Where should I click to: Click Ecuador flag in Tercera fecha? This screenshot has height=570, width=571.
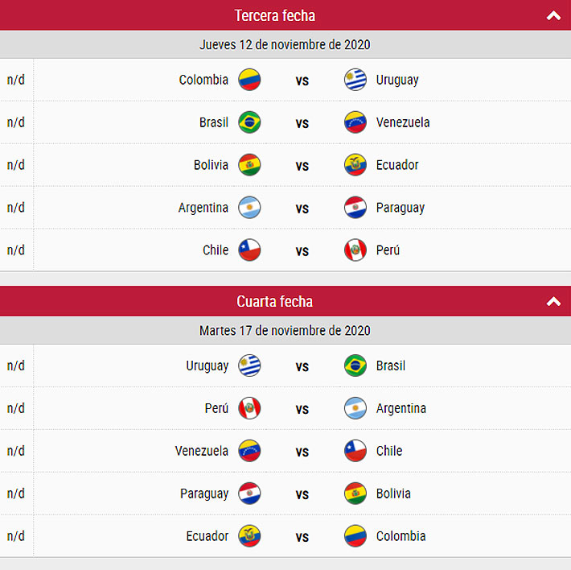(355, 165)
